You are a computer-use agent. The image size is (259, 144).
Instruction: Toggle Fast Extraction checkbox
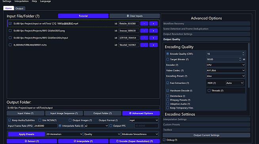(168, 83)
